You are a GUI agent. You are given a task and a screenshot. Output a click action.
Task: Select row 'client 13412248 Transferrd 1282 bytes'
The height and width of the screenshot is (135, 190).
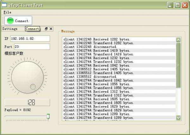click(119, 43)
